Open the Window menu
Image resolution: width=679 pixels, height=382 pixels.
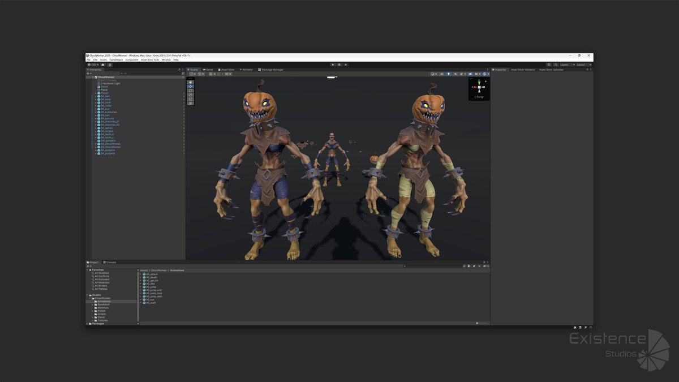tap(166, 59)
